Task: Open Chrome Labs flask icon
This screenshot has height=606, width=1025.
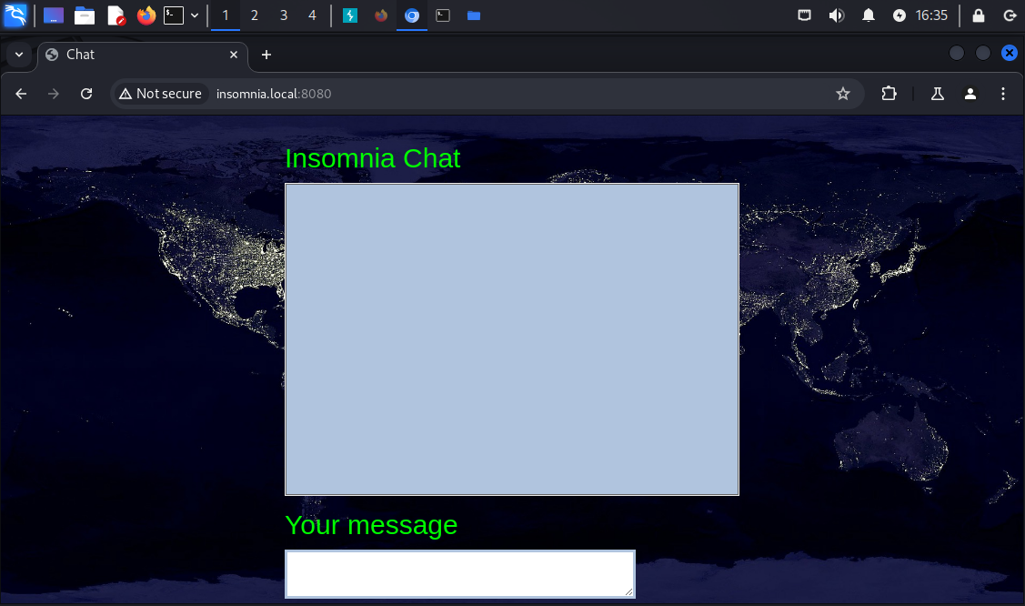Action: (x=937, y=94)
